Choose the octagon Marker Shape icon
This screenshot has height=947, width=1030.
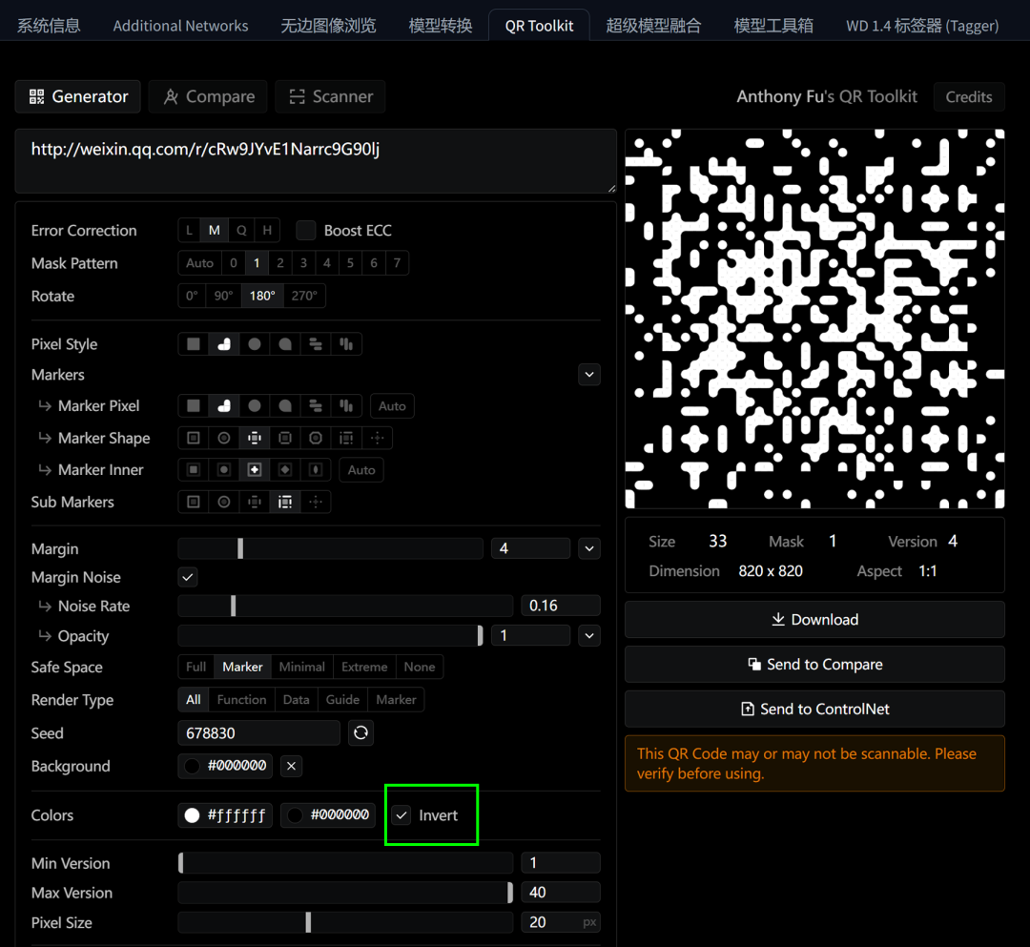click(316, 438)
